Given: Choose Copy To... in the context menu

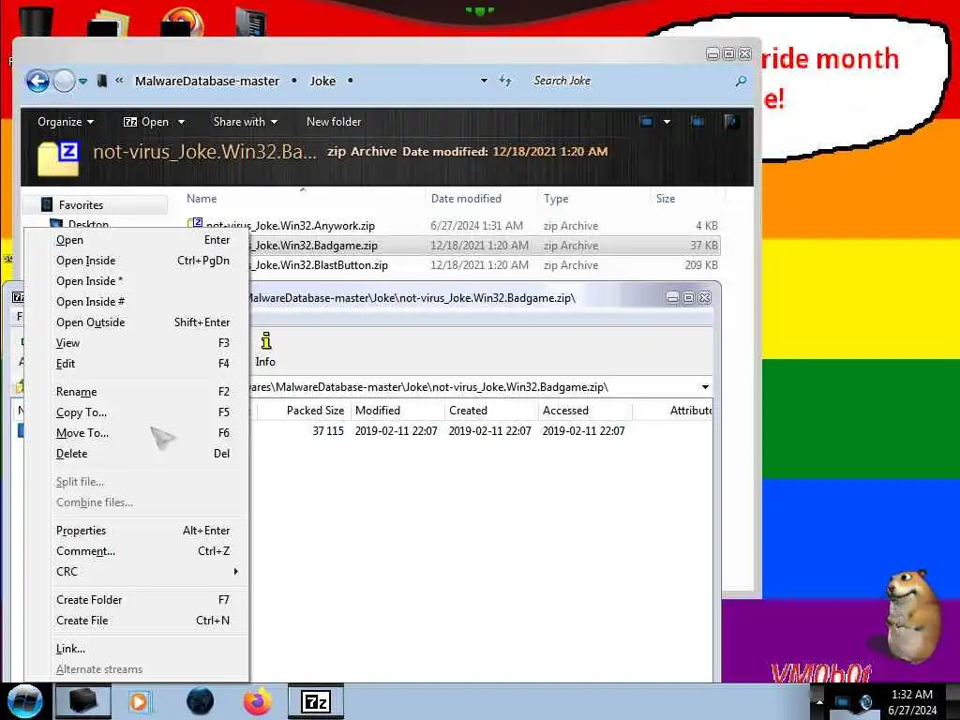Looking at the screenshot, I should [142, 412].
